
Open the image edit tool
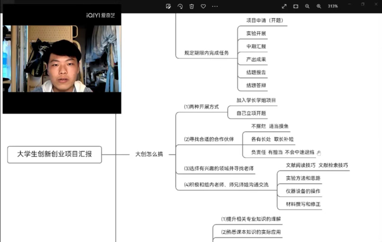coord(168,6)
